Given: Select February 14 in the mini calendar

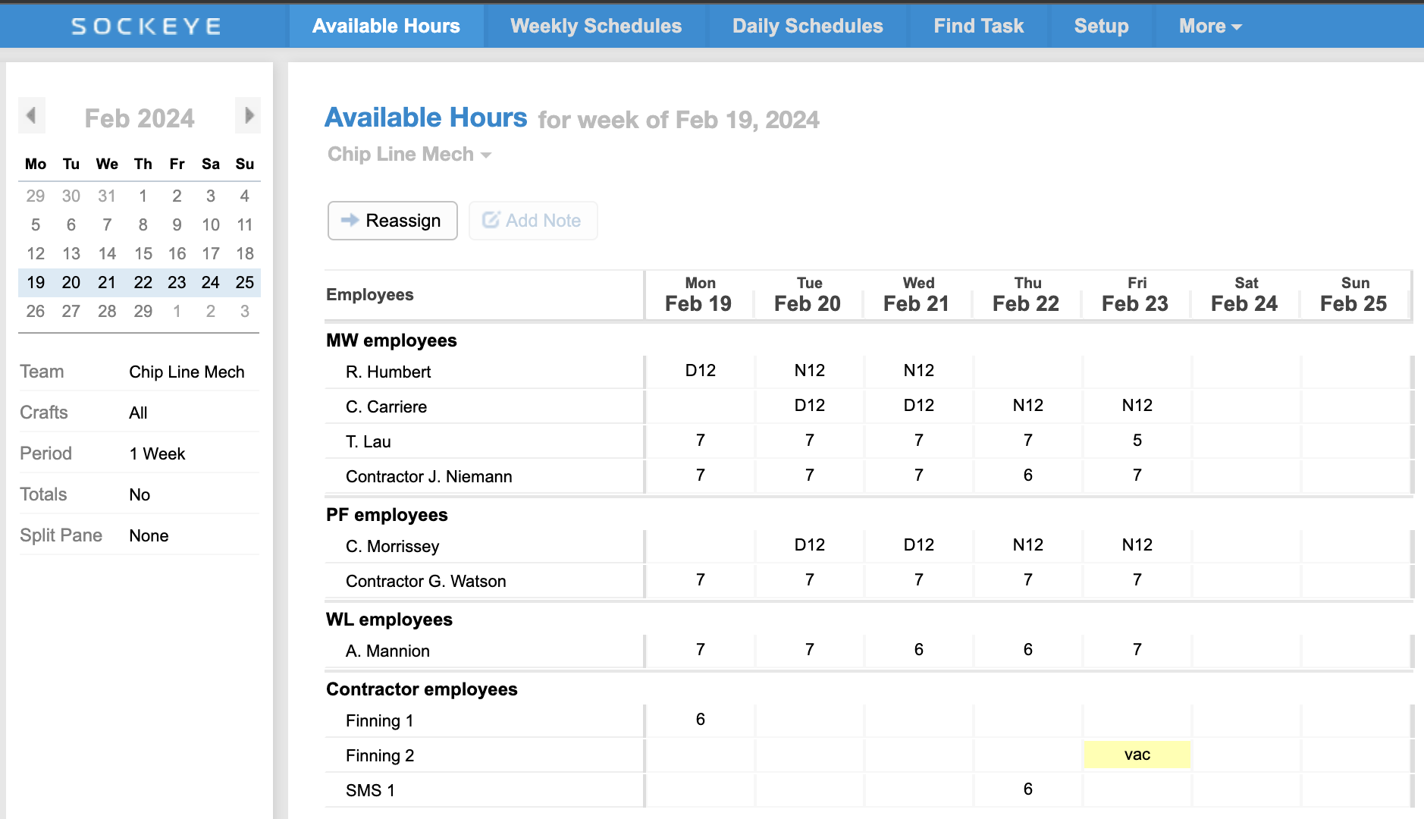Looking at the screenshot, I should (x=107, y=253).
